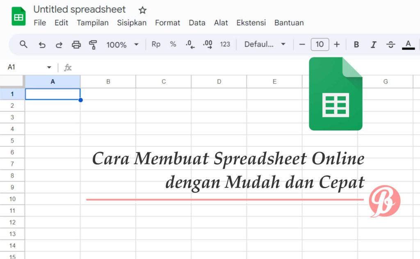The width and height of the screenshot is (420, 259).
Task: Increase decimal places icon
Action: click(x=207, y=44)
